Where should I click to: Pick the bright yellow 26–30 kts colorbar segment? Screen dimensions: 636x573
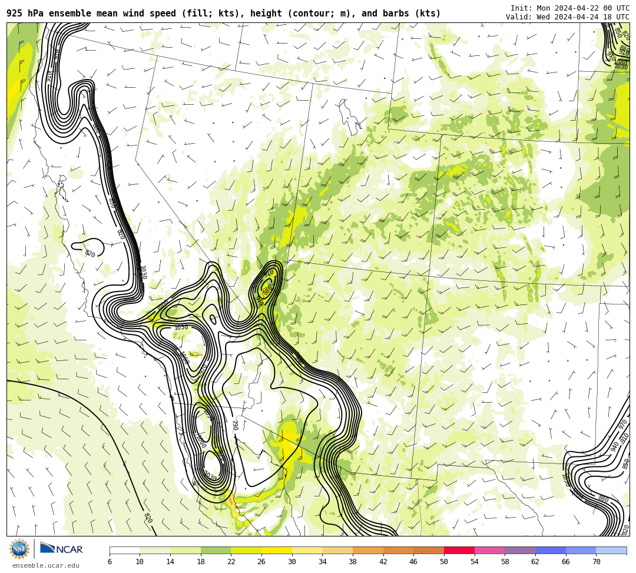(x=277, y=550)
